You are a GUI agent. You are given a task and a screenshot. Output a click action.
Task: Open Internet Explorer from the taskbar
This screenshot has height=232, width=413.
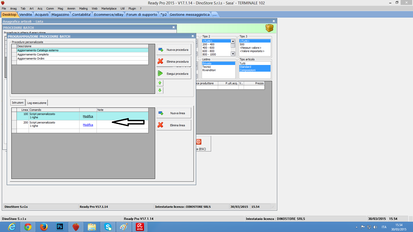coord(12,227)
